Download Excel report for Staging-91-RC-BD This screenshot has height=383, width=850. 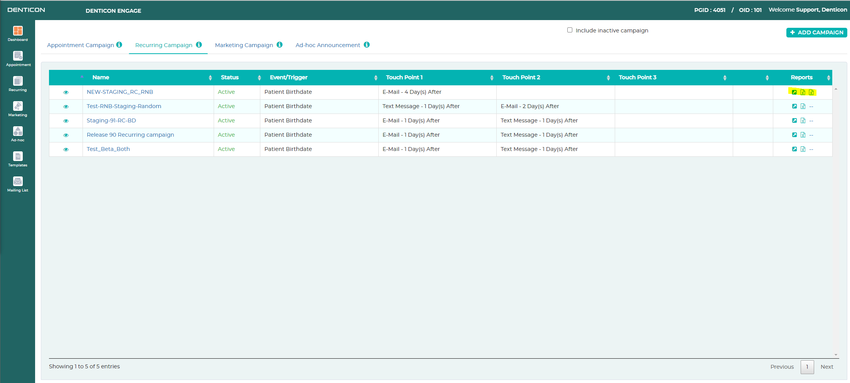point(803,120)
